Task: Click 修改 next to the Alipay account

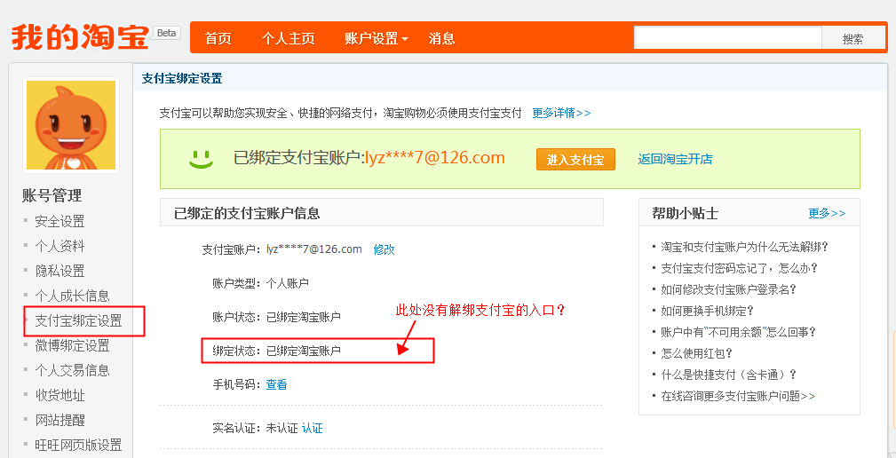Action: 384,249
